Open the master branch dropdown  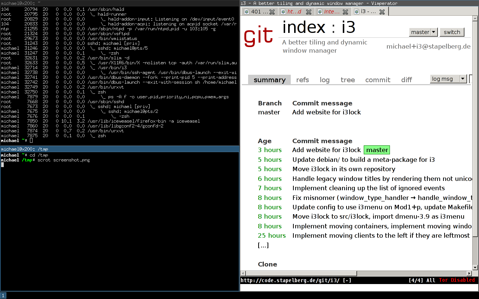click(x=423, y=32)
